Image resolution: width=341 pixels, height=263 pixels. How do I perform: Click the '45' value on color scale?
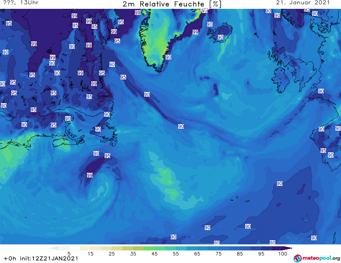point(154,254)
